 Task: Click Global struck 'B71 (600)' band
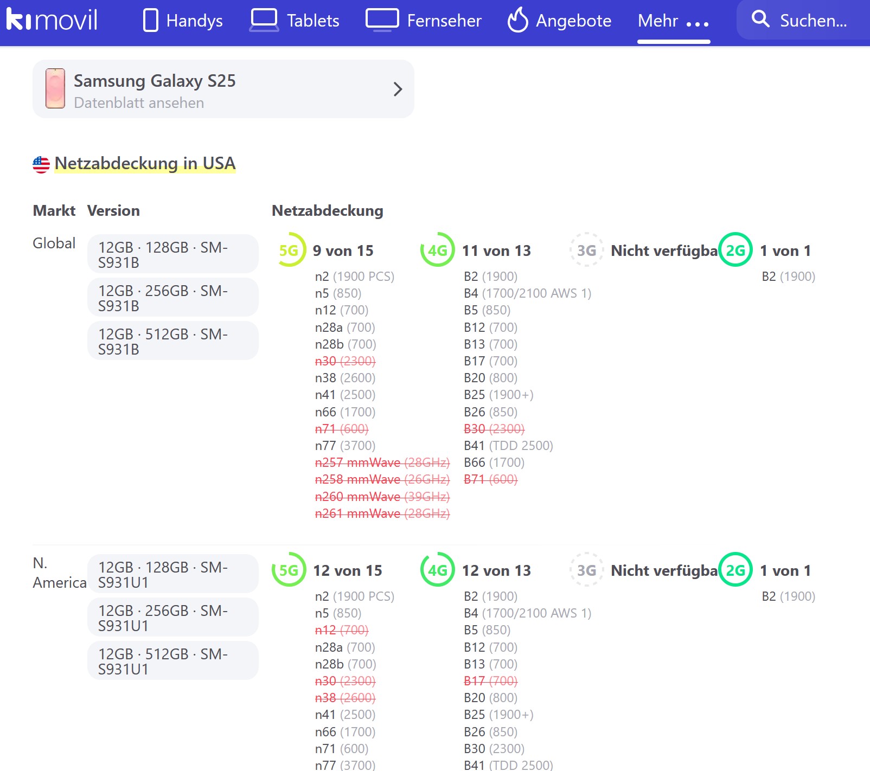tap(491, 479)
